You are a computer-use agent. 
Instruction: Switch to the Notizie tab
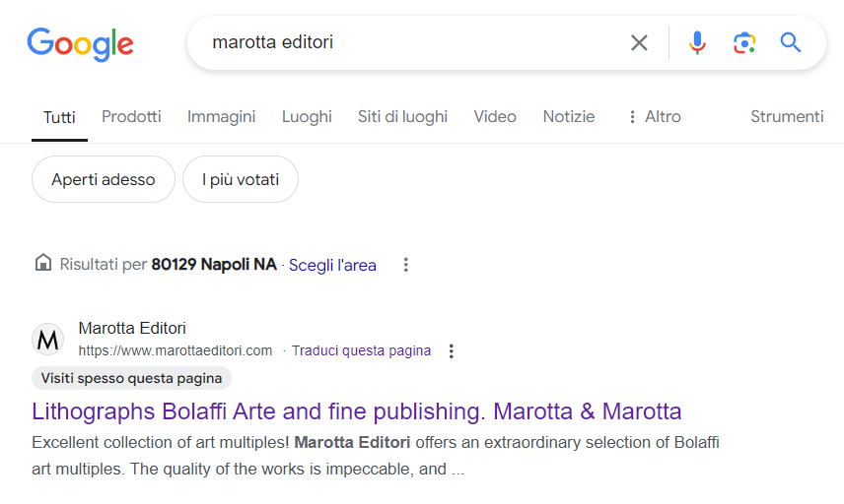(x=569, y=116)
